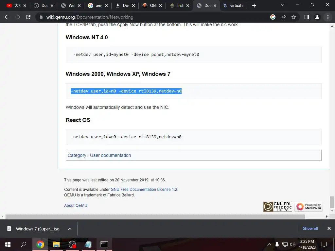The width and height of the screenshot is (335, 251).
Task: Show hidden system tray icons
Action: [269, 244]
